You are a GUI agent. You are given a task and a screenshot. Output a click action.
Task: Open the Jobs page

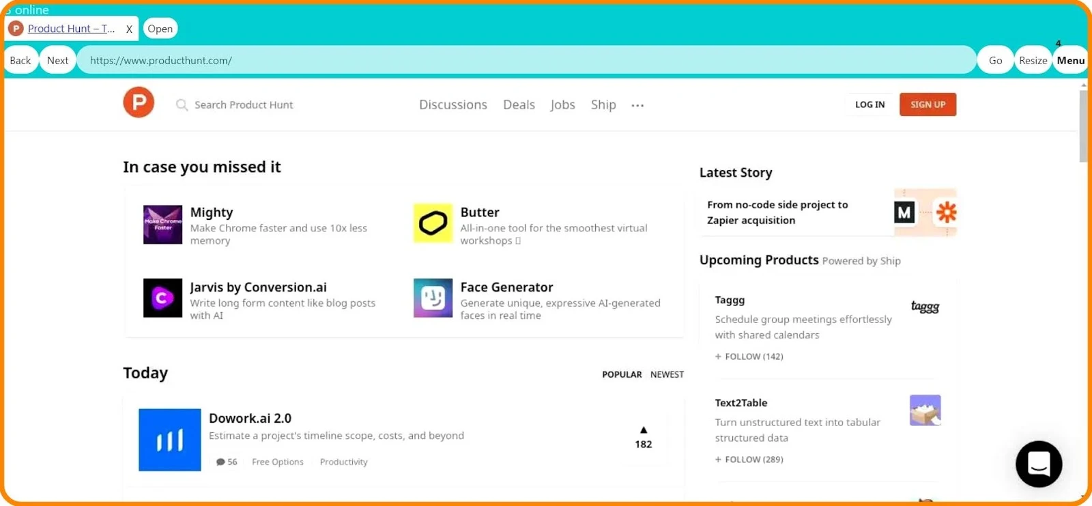pos(562,104)
